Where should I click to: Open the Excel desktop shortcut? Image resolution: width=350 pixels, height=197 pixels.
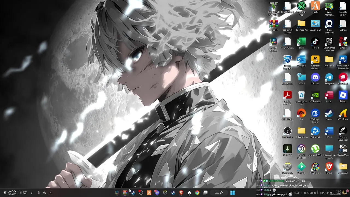click(x=301, y=44)
